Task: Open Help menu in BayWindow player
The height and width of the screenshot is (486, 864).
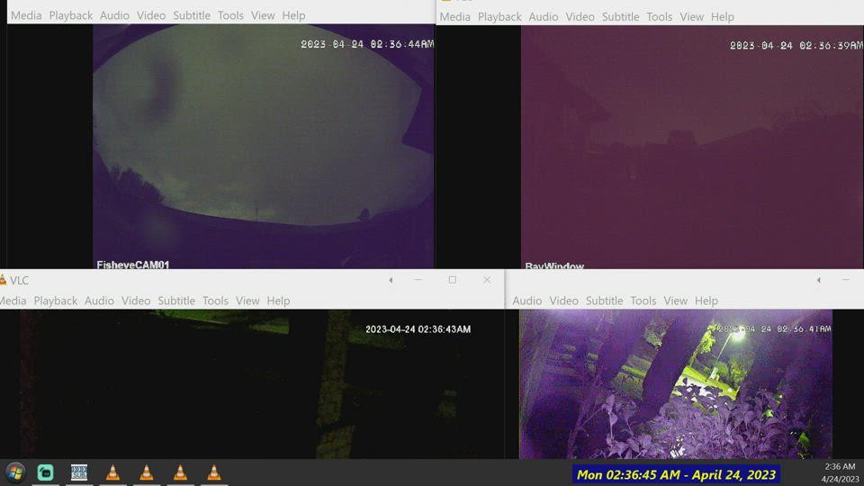Action: 722,16
